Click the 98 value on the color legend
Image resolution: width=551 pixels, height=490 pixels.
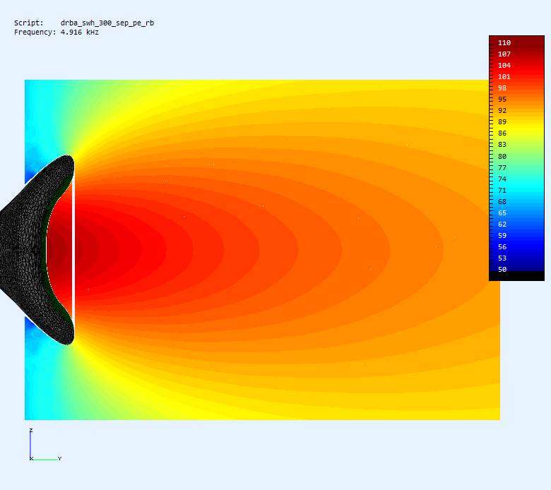[502, 88]
